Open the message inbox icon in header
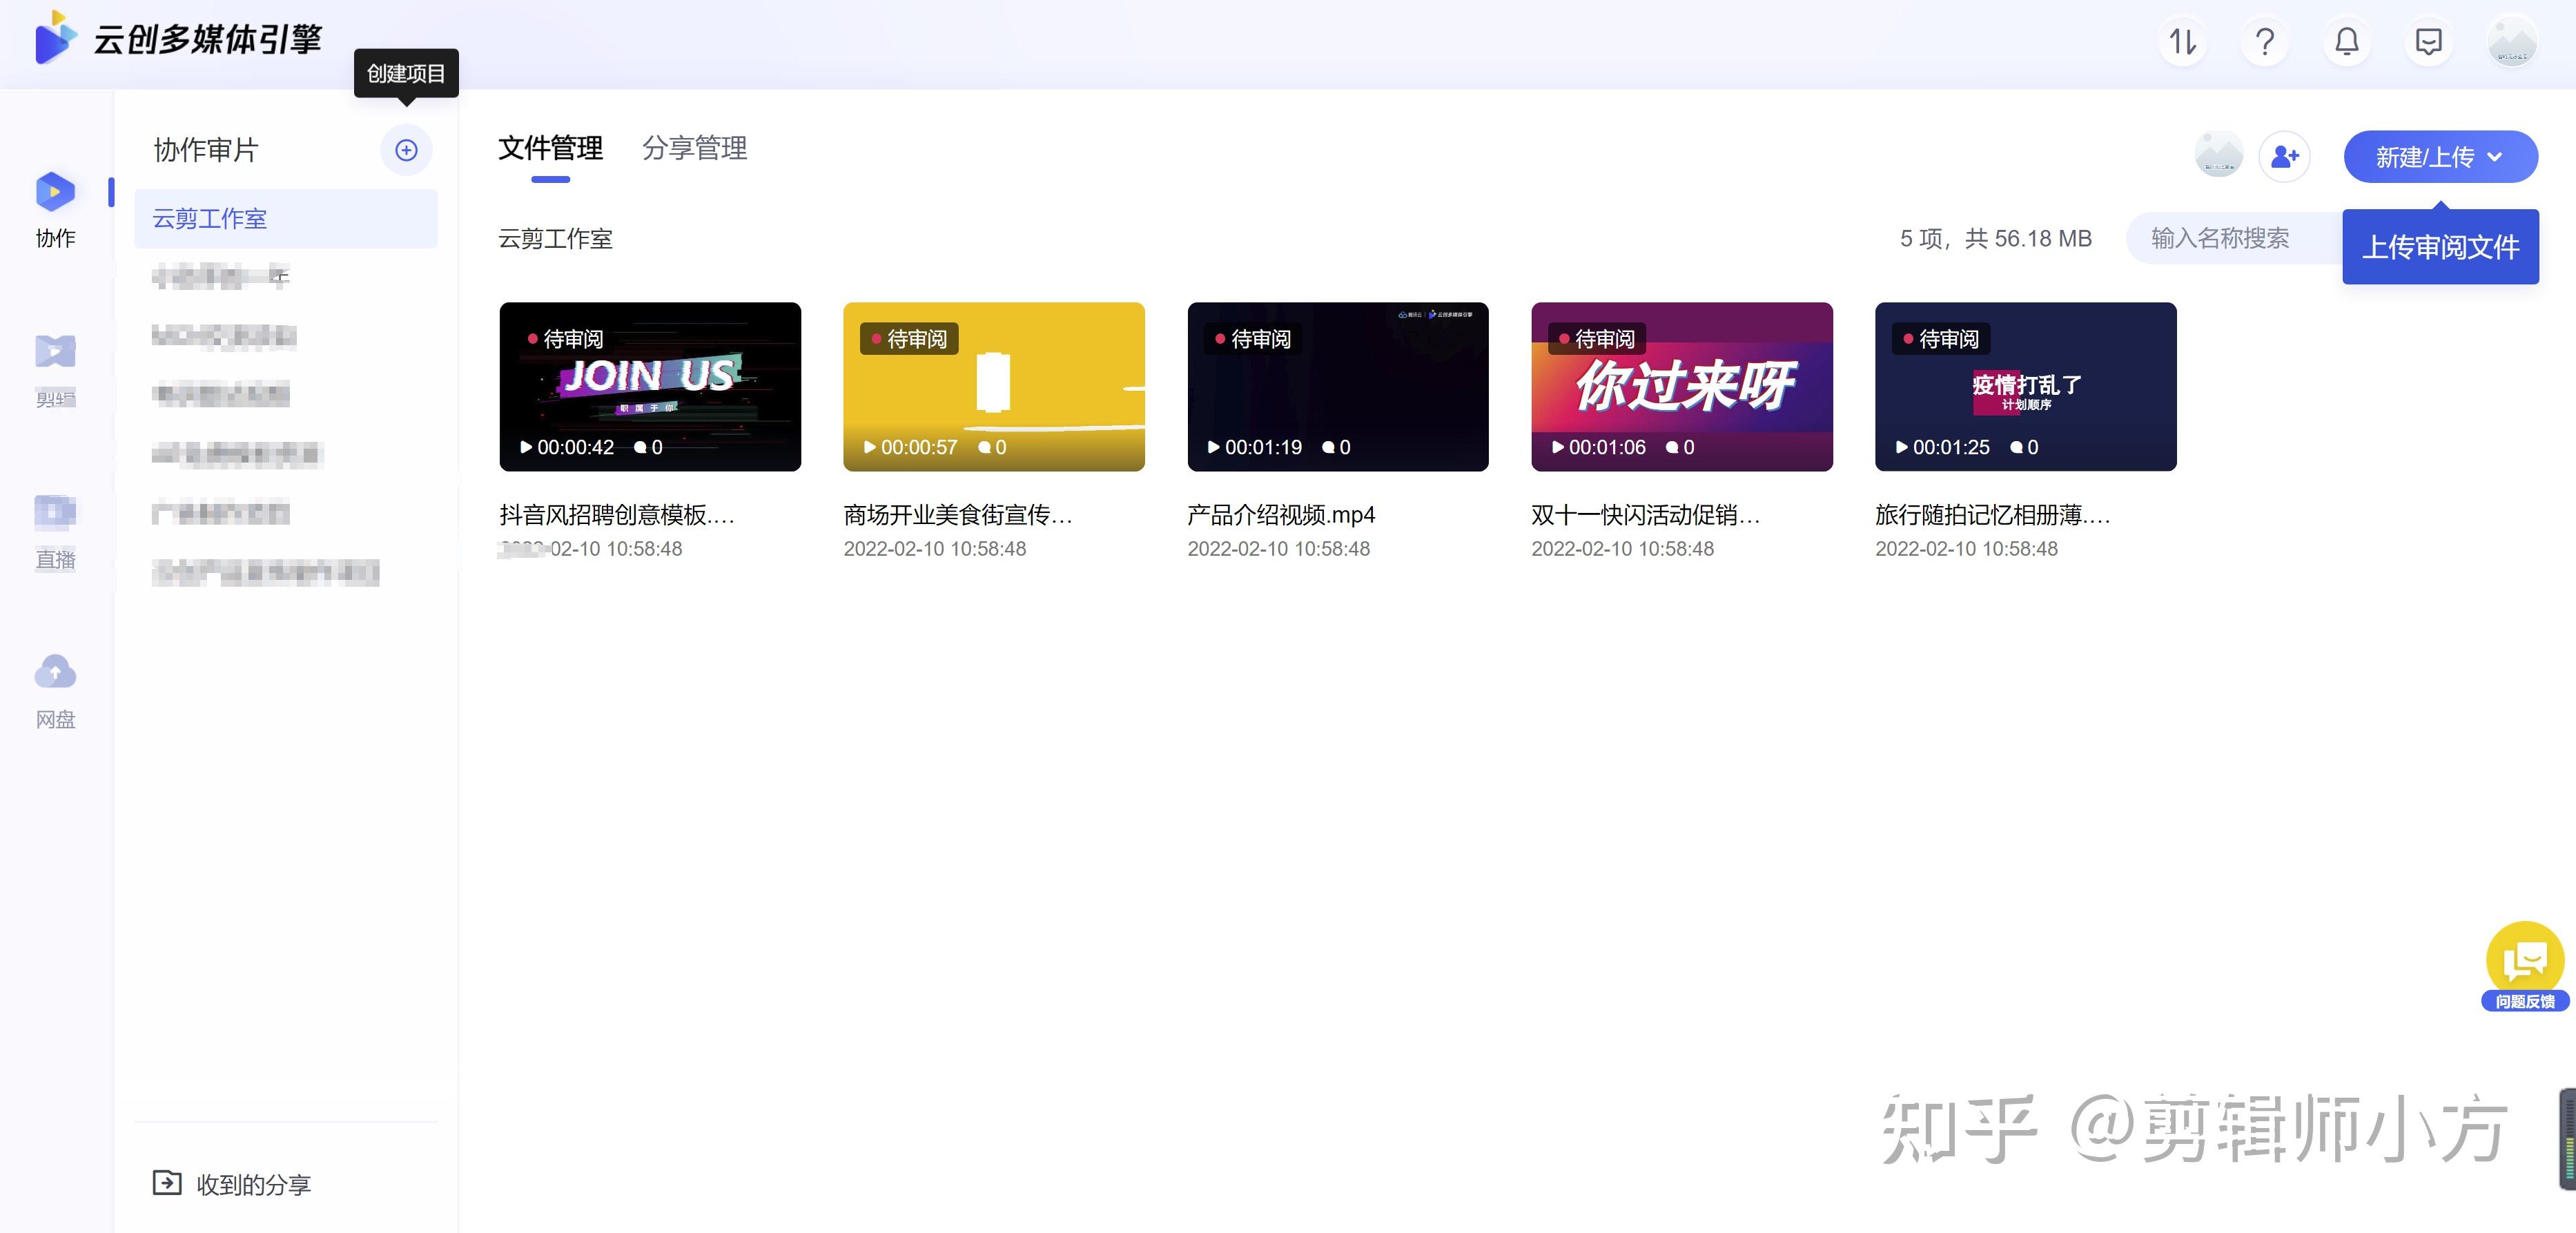This screenshot has width=2576, height=1233. [2429, 42]
